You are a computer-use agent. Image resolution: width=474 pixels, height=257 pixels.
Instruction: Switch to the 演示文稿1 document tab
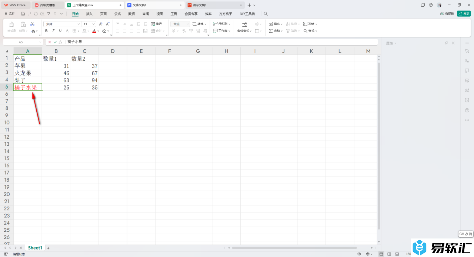(x=215, y=5)
